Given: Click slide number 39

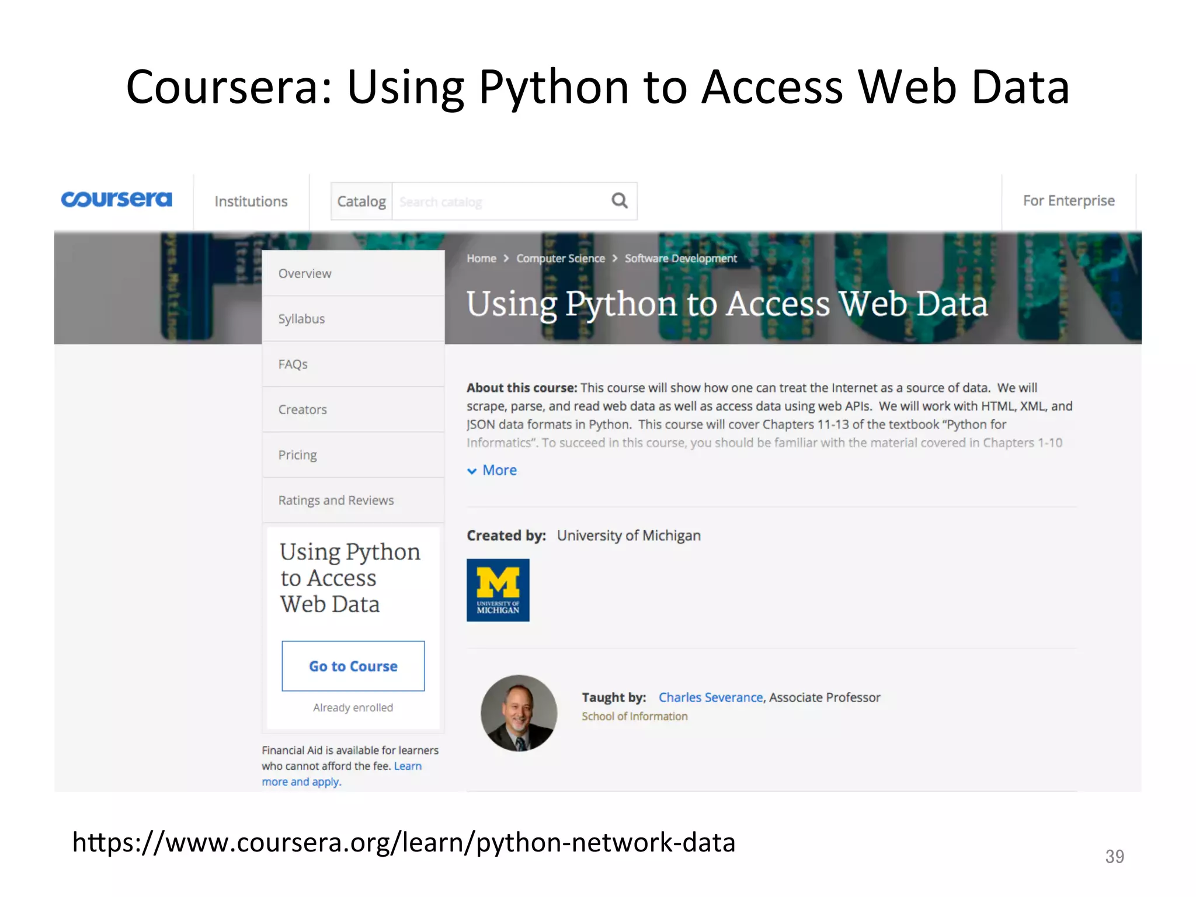Looking at the screenshot, I should (x=1114, y=857).
